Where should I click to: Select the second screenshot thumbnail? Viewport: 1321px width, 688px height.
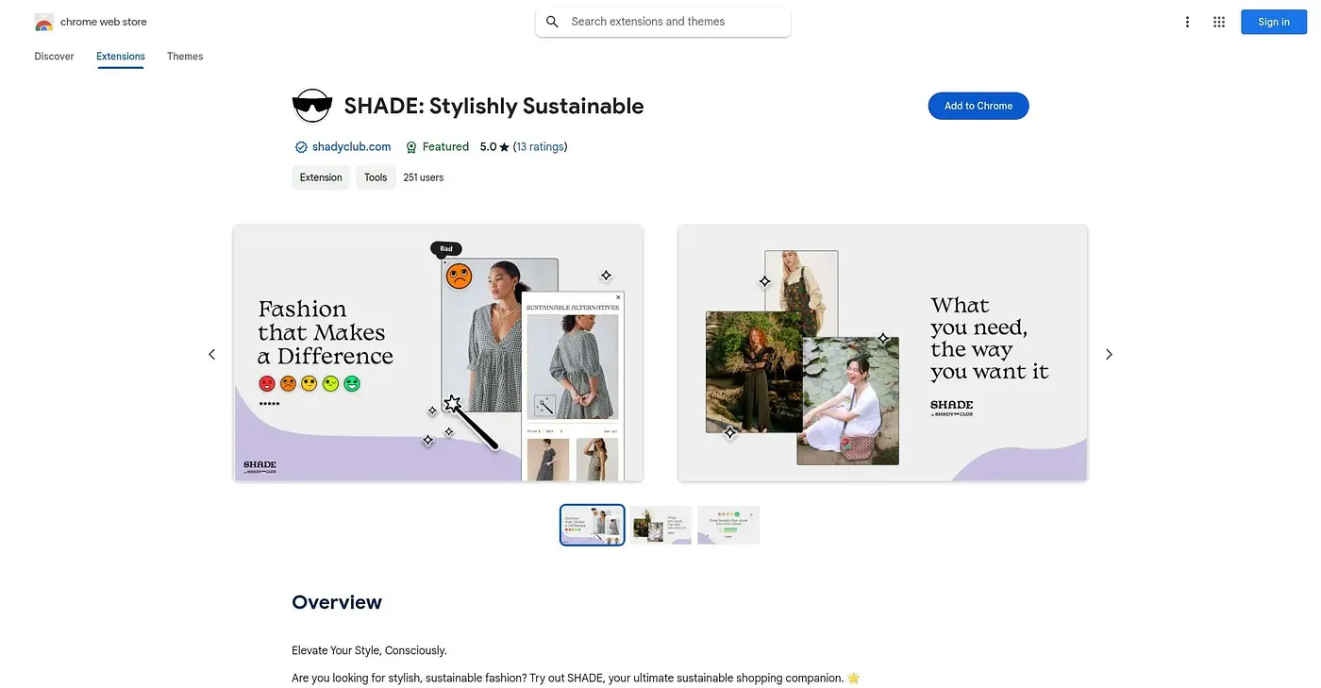click(661, 525)
